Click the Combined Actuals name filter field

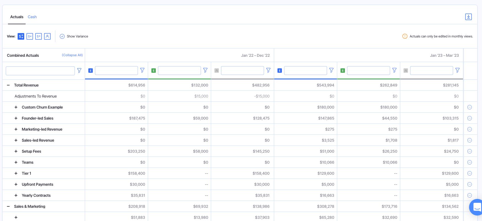[40, 71]
